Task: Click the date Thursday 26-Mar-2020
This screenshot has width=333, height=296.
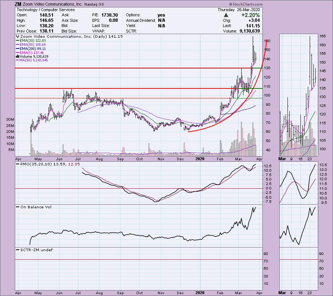Action: [x=239, y=10]
